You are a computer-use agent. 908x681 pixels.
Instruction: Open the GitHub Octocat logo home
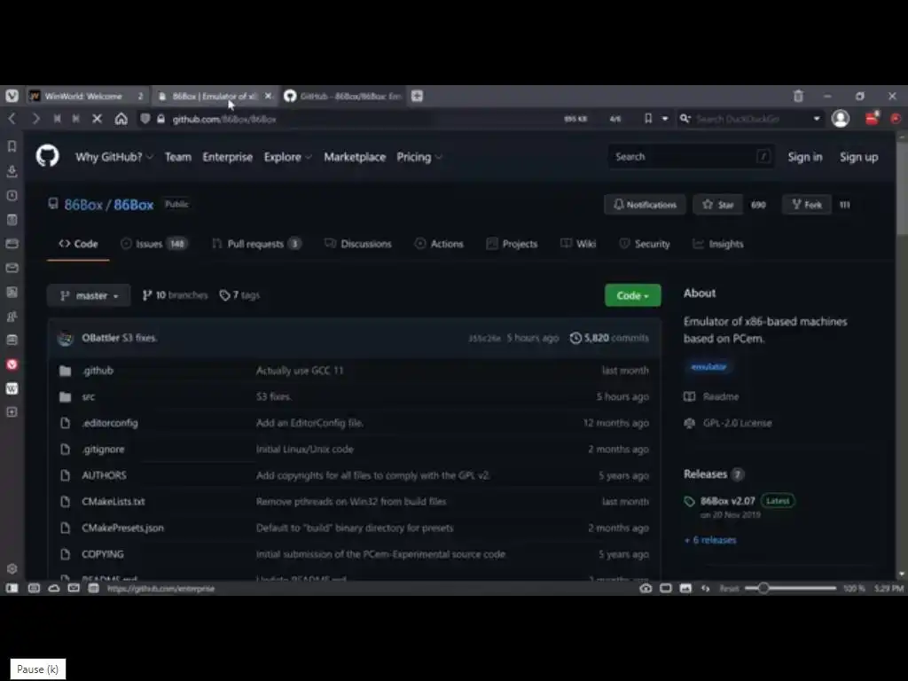click(x=48, y=156)
